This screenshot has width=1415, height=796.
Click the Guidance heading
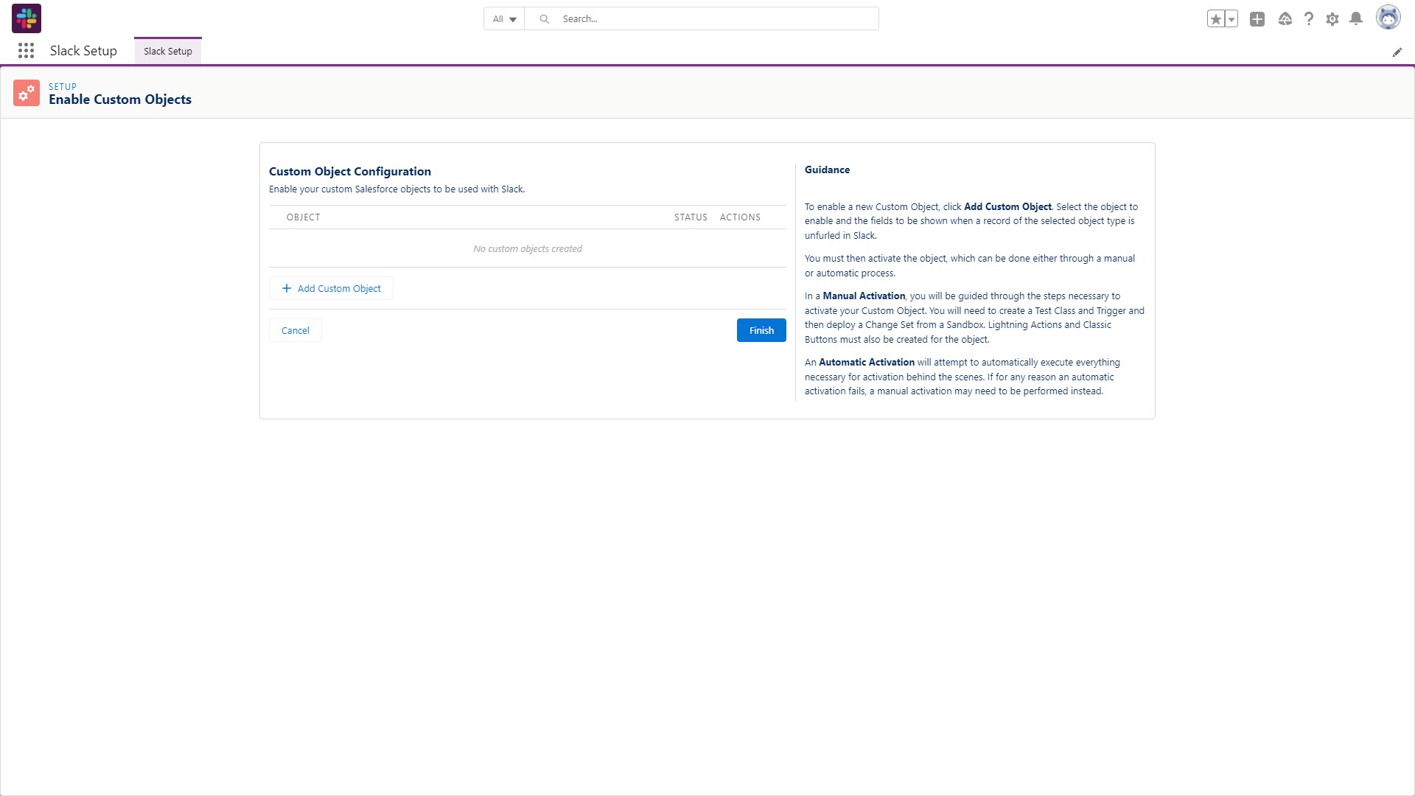(827, 170)
